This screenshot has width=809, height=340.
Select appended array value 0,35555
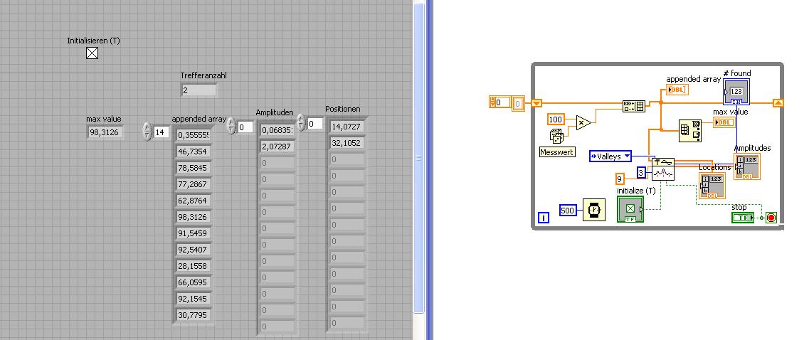(194, 135)
